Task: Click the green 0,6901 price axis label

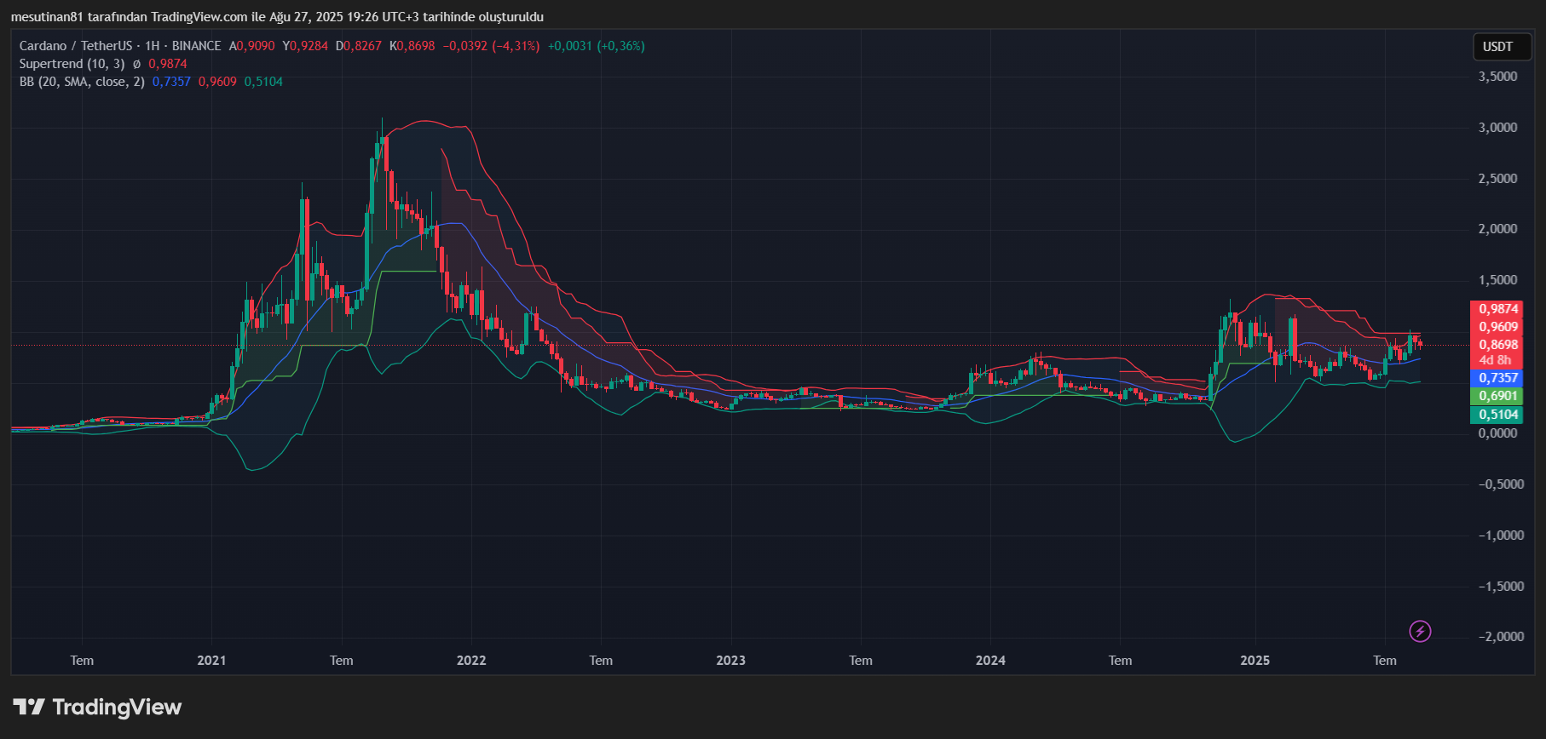Action: coord(1497,396)
